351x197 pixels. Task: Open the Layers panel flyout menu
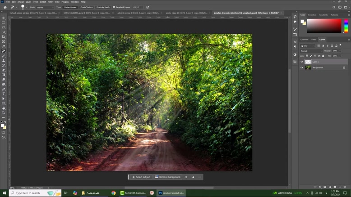point(349,40)
